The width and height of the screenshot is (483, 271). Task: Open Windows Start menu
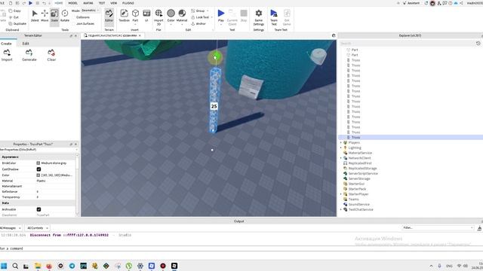[x=4, y=266]
